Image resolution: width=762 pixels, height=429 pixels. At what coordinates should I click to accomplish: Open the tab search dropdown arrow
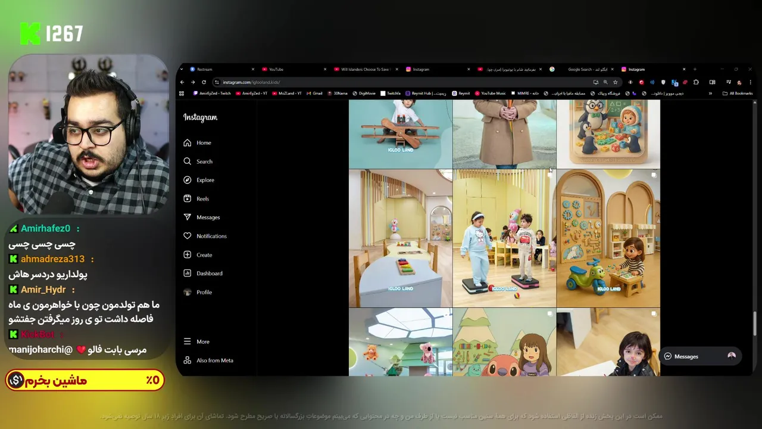pos(183,69)
